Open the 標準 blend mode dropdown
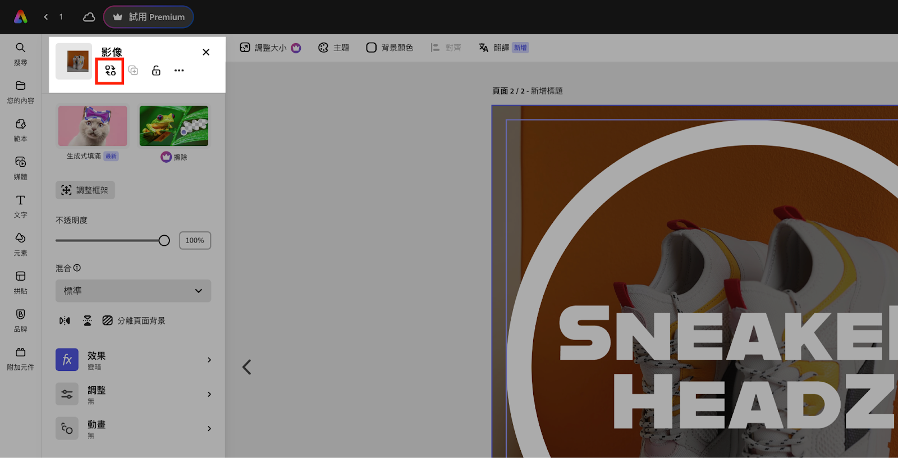This screenshot has height=458, width=898. click(133, 291)
